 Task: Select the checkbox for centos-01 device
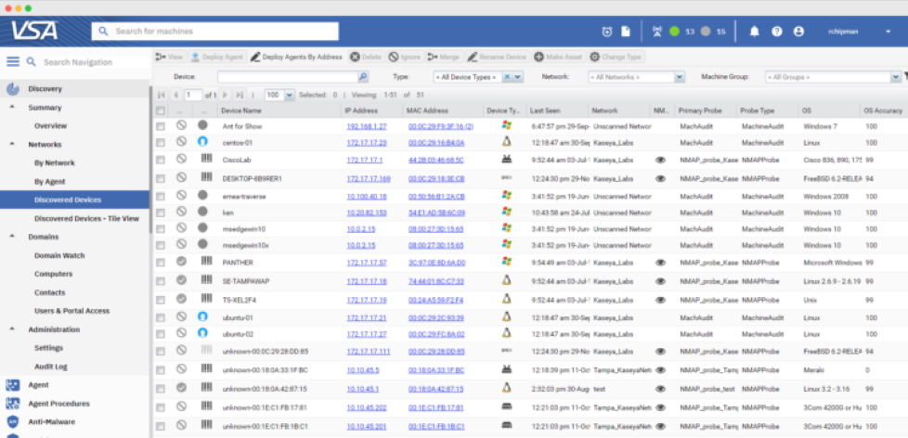click(x=161, y=142)
